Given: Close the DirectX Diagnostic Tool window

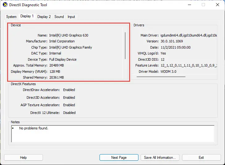Looking at the screenshot, I should [218, 5].
